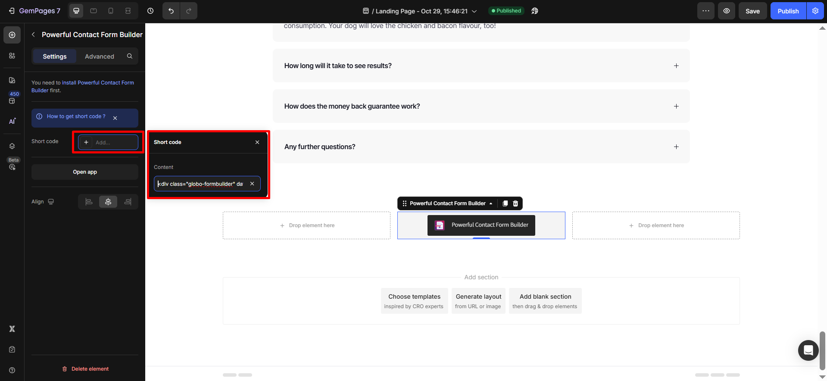Delete element using trash icon in toolbar
This screenshot has height=381, width=827.
pos(515,203)
